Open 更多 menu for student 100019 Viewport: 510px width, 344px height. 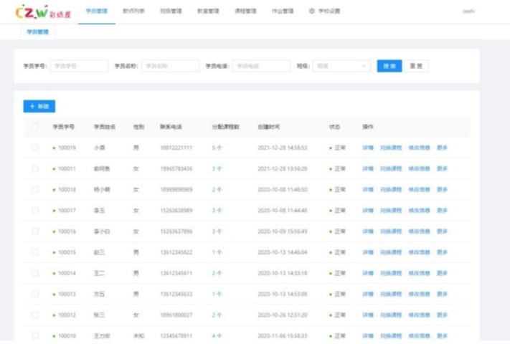pos(442,148)
